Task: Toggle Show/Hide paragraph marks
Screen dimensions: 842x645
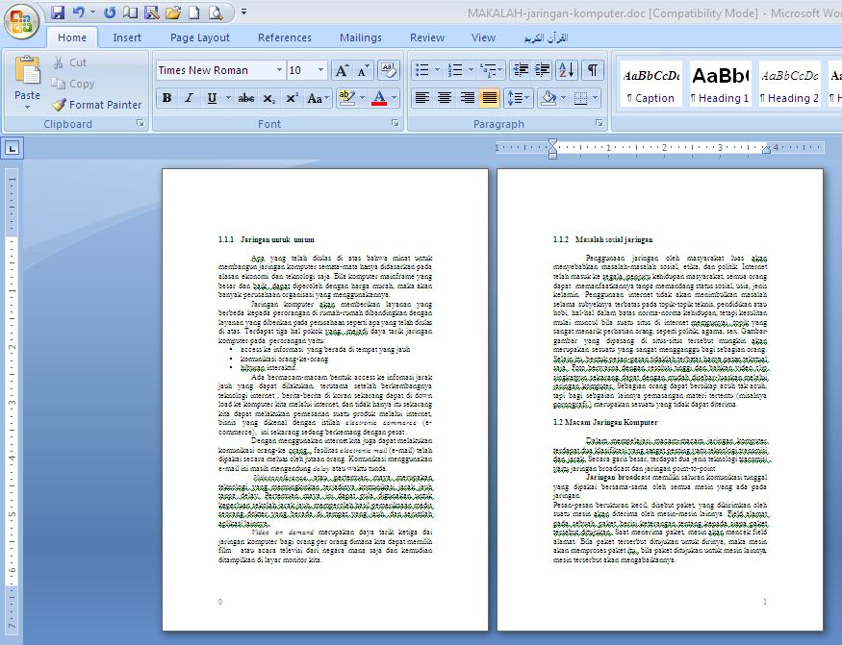Action: [x=594, y=70]
